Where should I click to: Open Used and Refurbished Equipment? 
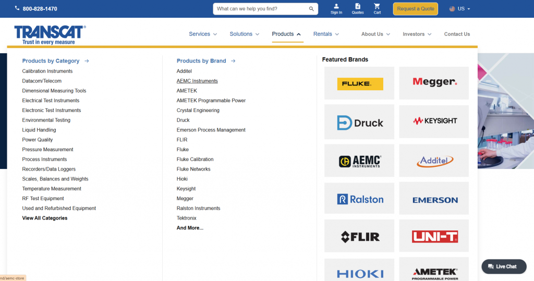(x=59, y=208)
